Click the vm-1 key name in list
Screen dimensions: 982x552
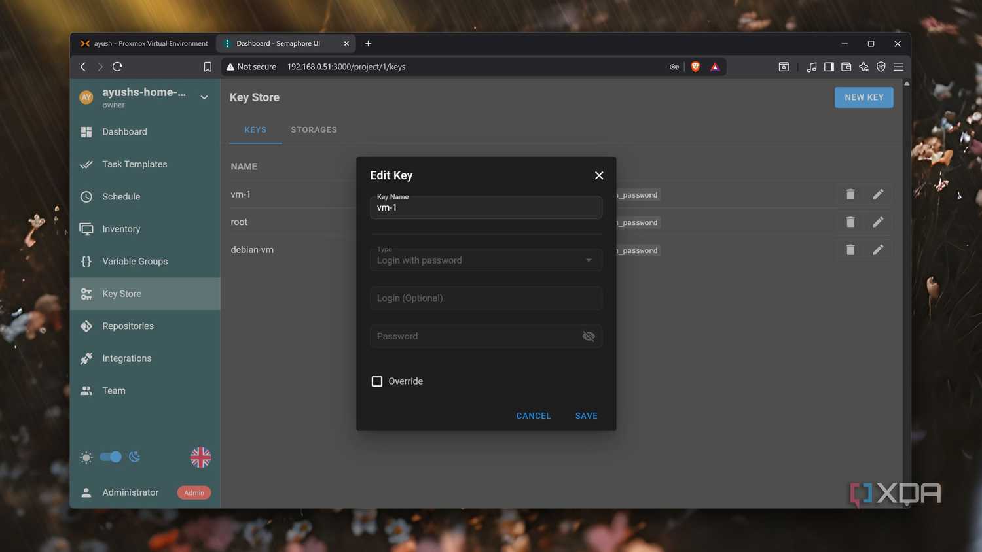pyautogui.click(x=240, y=194)
